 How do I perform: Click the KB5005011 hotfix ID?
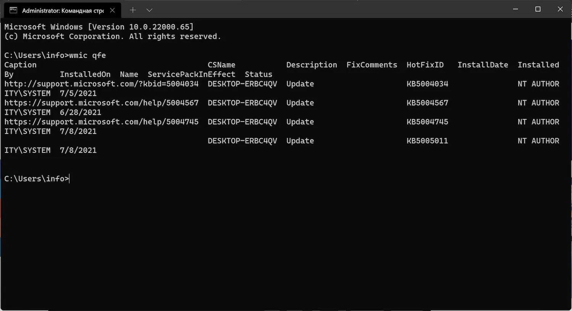(x=427, y=141)
